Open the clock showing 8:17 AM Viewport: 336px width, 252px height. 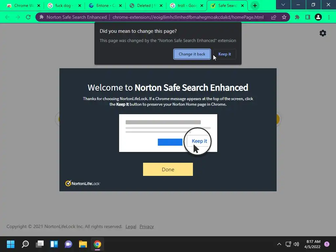[312, 244]
